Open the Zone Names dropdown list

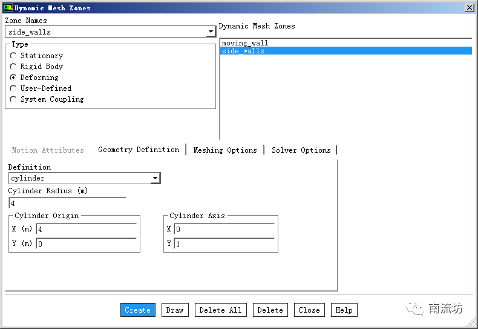[211, 32]
